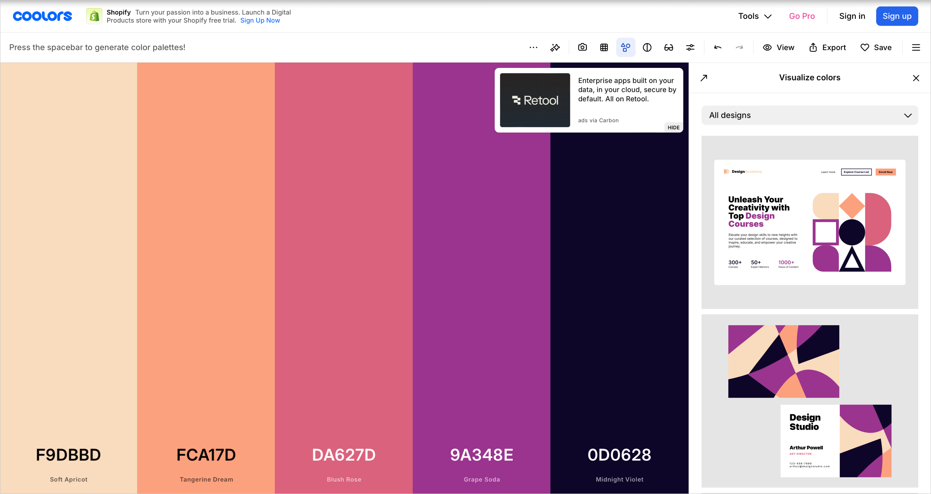Select Go Pro in the header

click(802, 16)
